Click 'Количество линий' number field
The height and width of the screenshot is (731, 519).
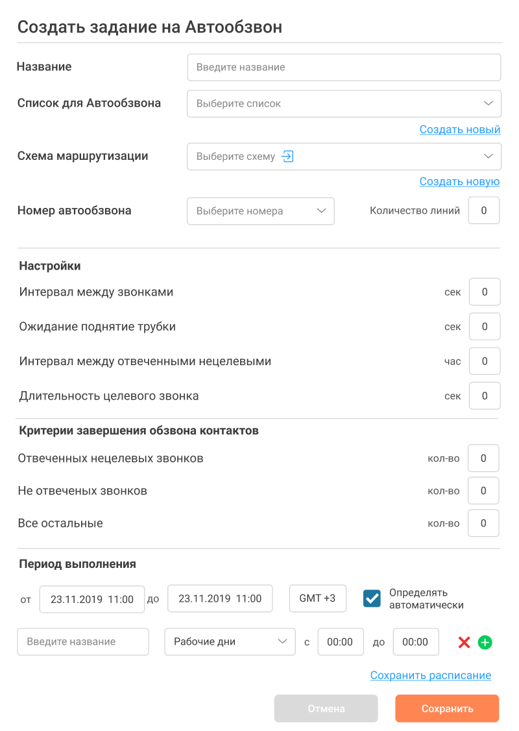484,211
